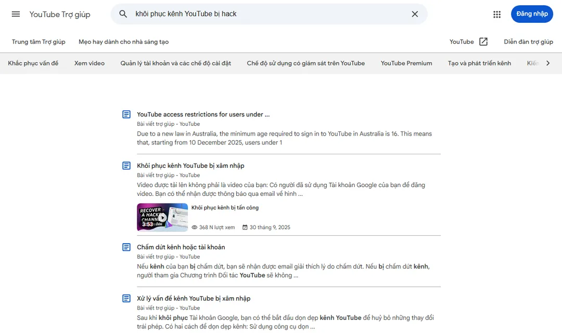This screenshot has height=333, width=562.
Task: Select YouTube Premium category
Action: point(406,63)
